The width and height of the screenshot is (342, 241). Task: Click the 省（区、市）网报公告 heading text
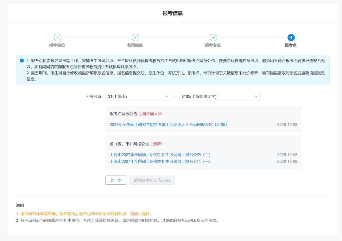click(129, 144)
